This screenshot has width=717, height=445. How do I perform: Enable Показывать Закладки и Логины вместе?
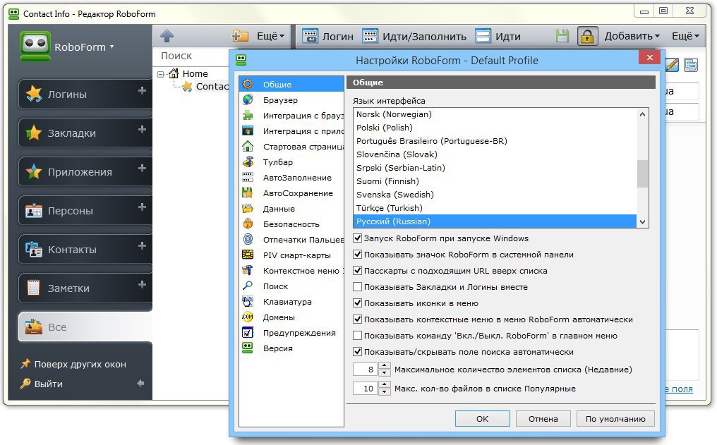358,287
